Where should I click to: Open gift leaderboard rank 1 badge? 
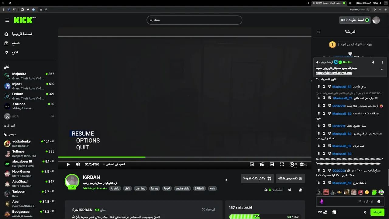332,45
